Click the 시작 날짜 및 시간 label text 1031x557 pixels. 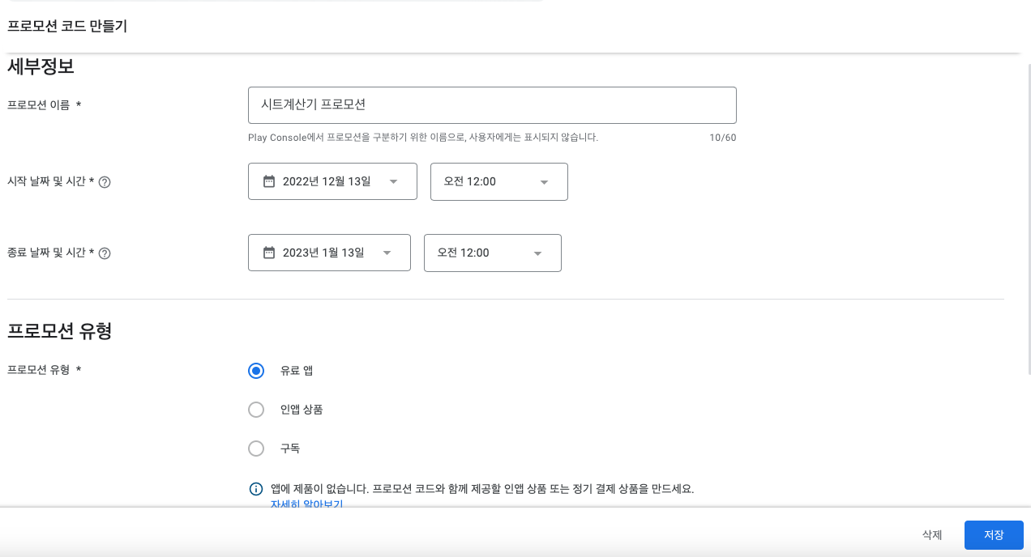tap(51, 182)
